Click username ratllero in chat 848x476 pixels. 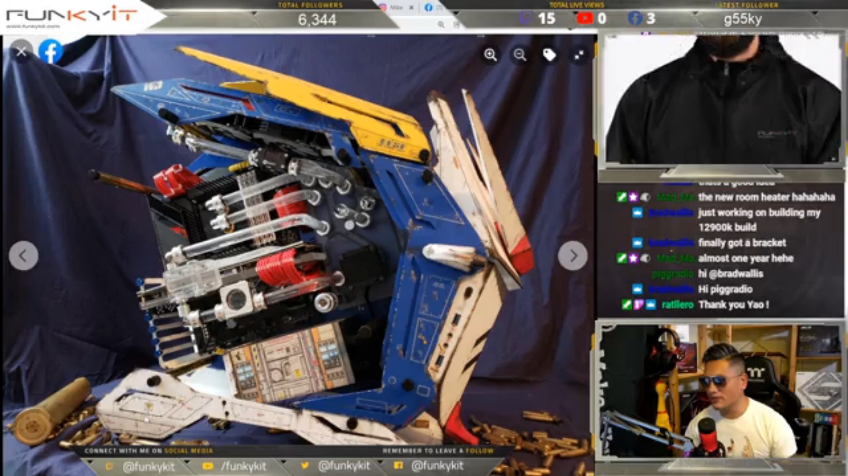tap(678, 304)
